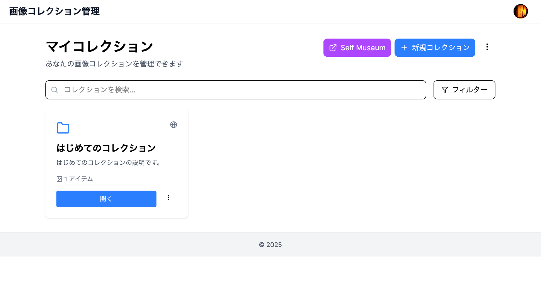This screenshot has width=541, height=301.
Task: Click the 1 アイテム count label
Action: (78, 179)
